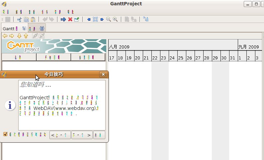Click the first grayed document icon after the zoom tools

(127, 19)
